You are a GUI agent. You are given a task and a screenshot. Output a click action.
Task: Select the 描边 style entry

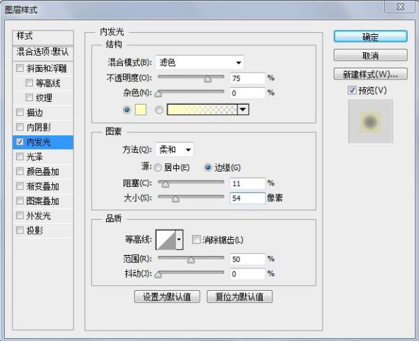pos(35,112)
